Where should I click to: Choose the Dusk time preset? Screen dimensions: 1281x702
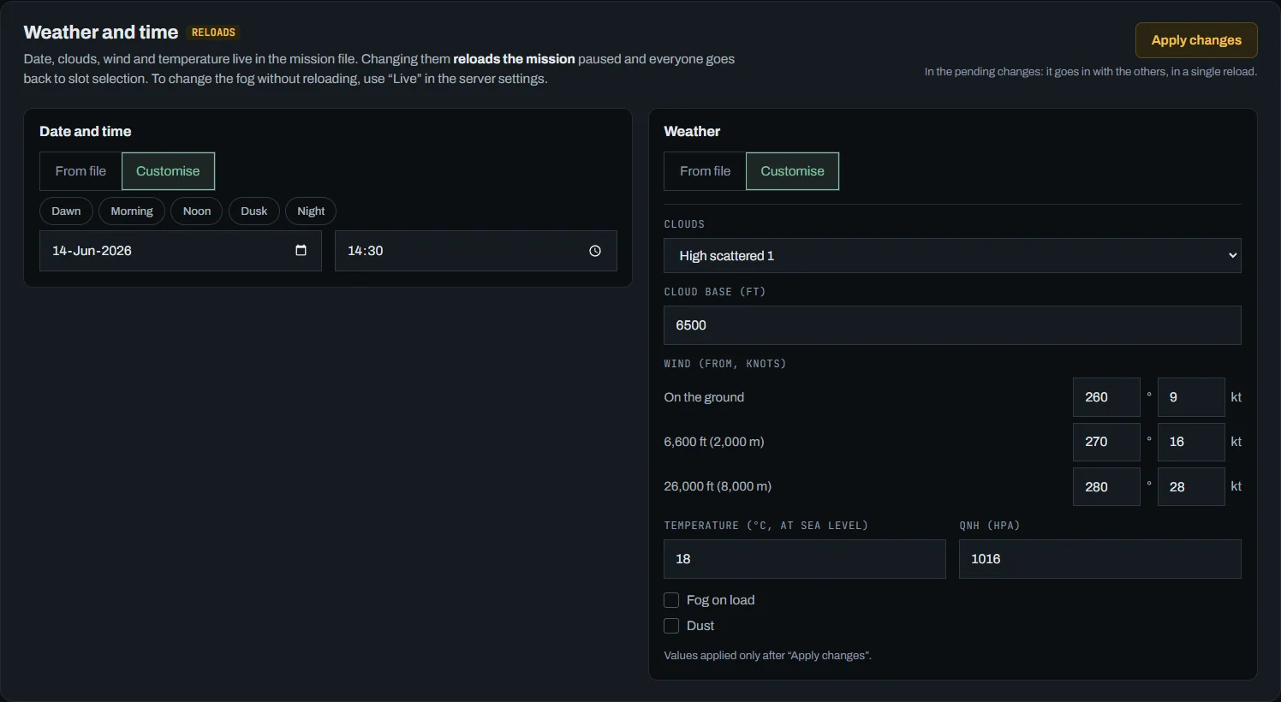click(x=254, y=211)
